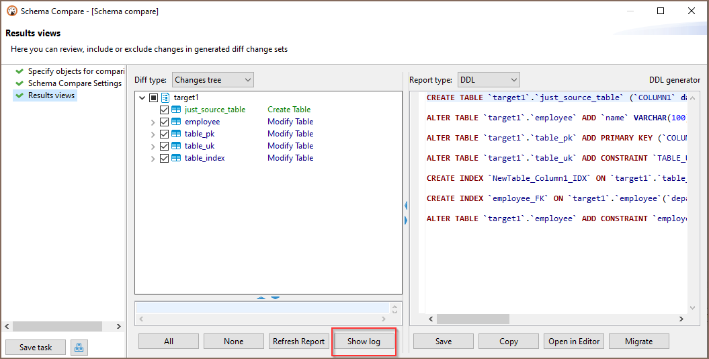Screen dimensions: 709x359
Task: Uncheck the just_source_table checkbox
Action: [164, 110]
